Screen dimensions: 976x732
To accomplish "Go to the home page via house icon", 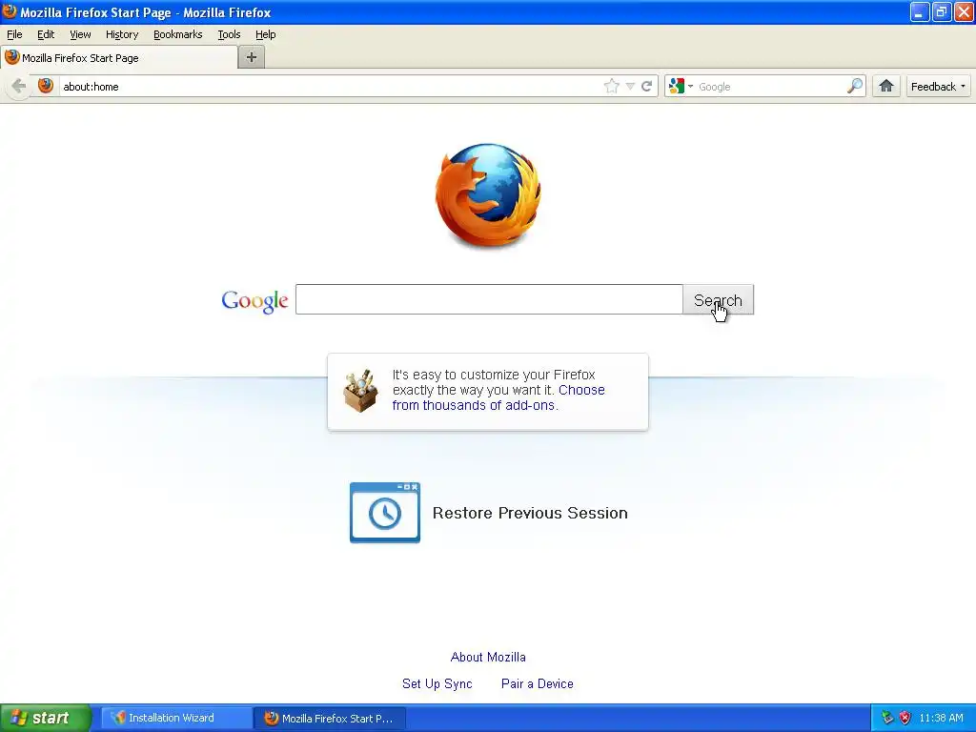I will click(x=886, y=86).
